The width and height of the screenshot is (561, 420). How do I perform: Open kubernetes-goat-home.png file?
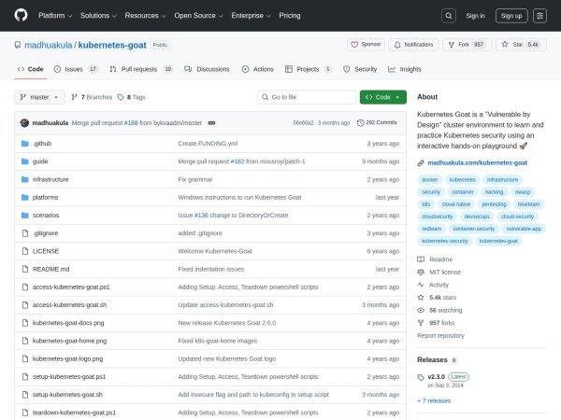click(69, 341)
